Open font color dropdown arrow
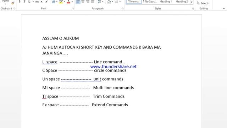The image size is (227, 128). tap(72, 1)
